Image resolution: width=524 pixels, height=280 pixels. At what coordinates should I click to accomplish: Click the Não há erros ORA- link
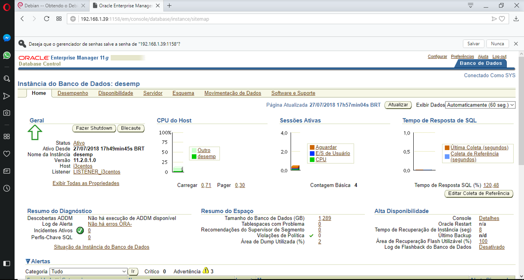(110, 224)
